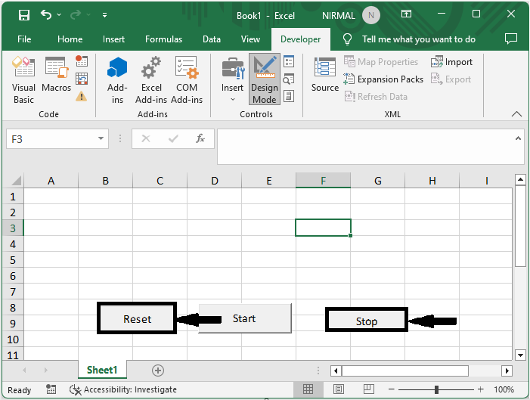
Task: Click the Name Box showing F3
Action: (51, 139)
